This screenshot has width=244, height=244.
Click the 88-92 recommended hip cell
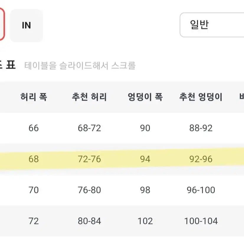click(x=201, y=128)
